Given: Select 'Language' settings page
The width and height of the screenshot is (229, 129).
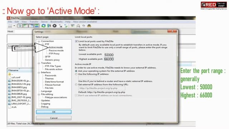Looking at the screenshot, I should pyautogui.click(x=46, y=91).
